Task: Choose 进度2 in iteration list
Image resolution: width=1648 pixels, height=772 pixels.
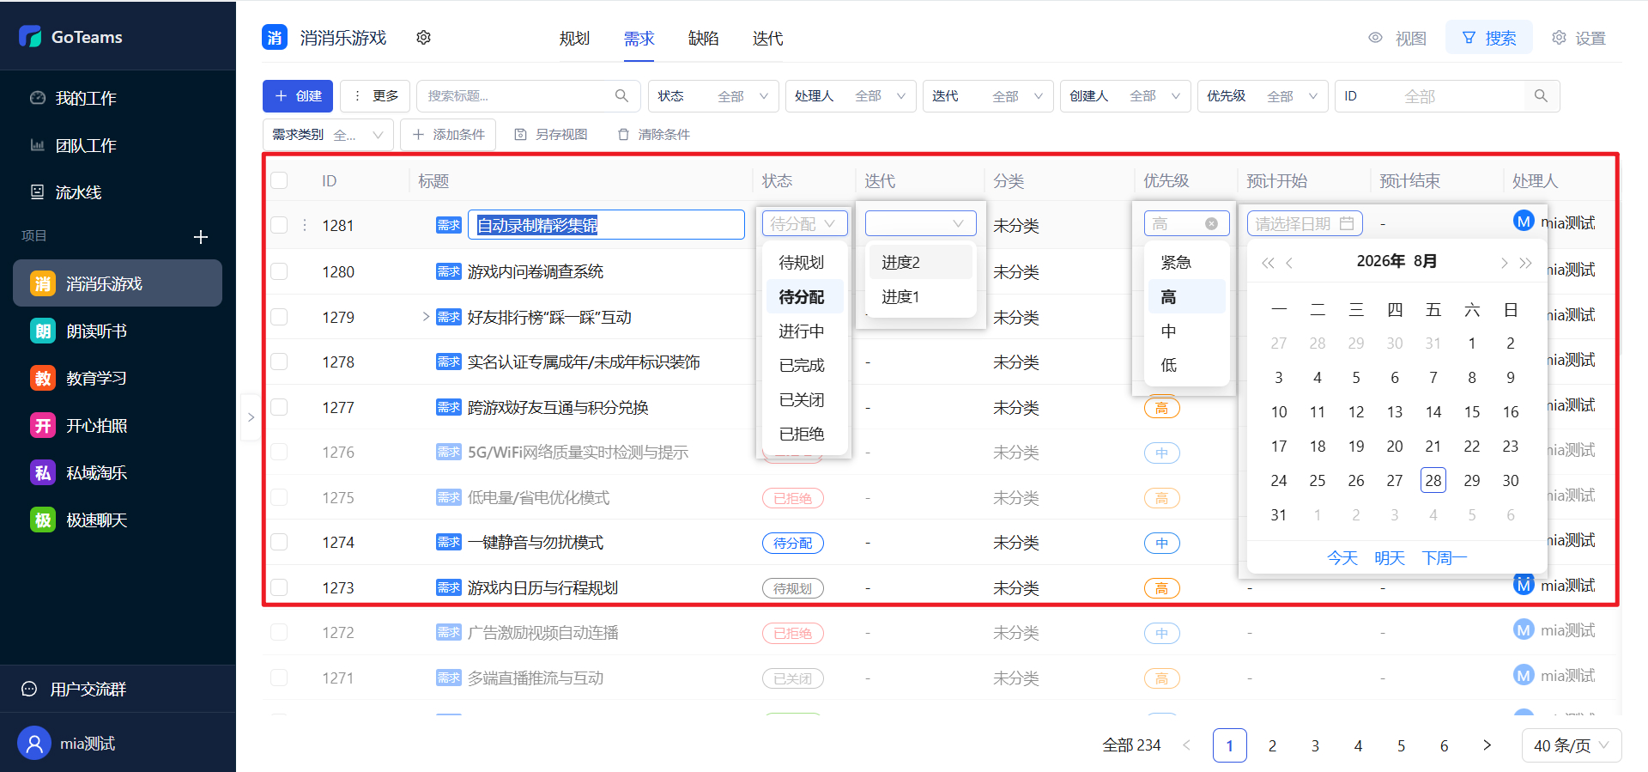Action: pyautogui.click(x=920, y=263)
